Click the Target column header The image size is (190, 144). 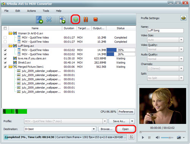pyautogui.click(x=84, y=28)
